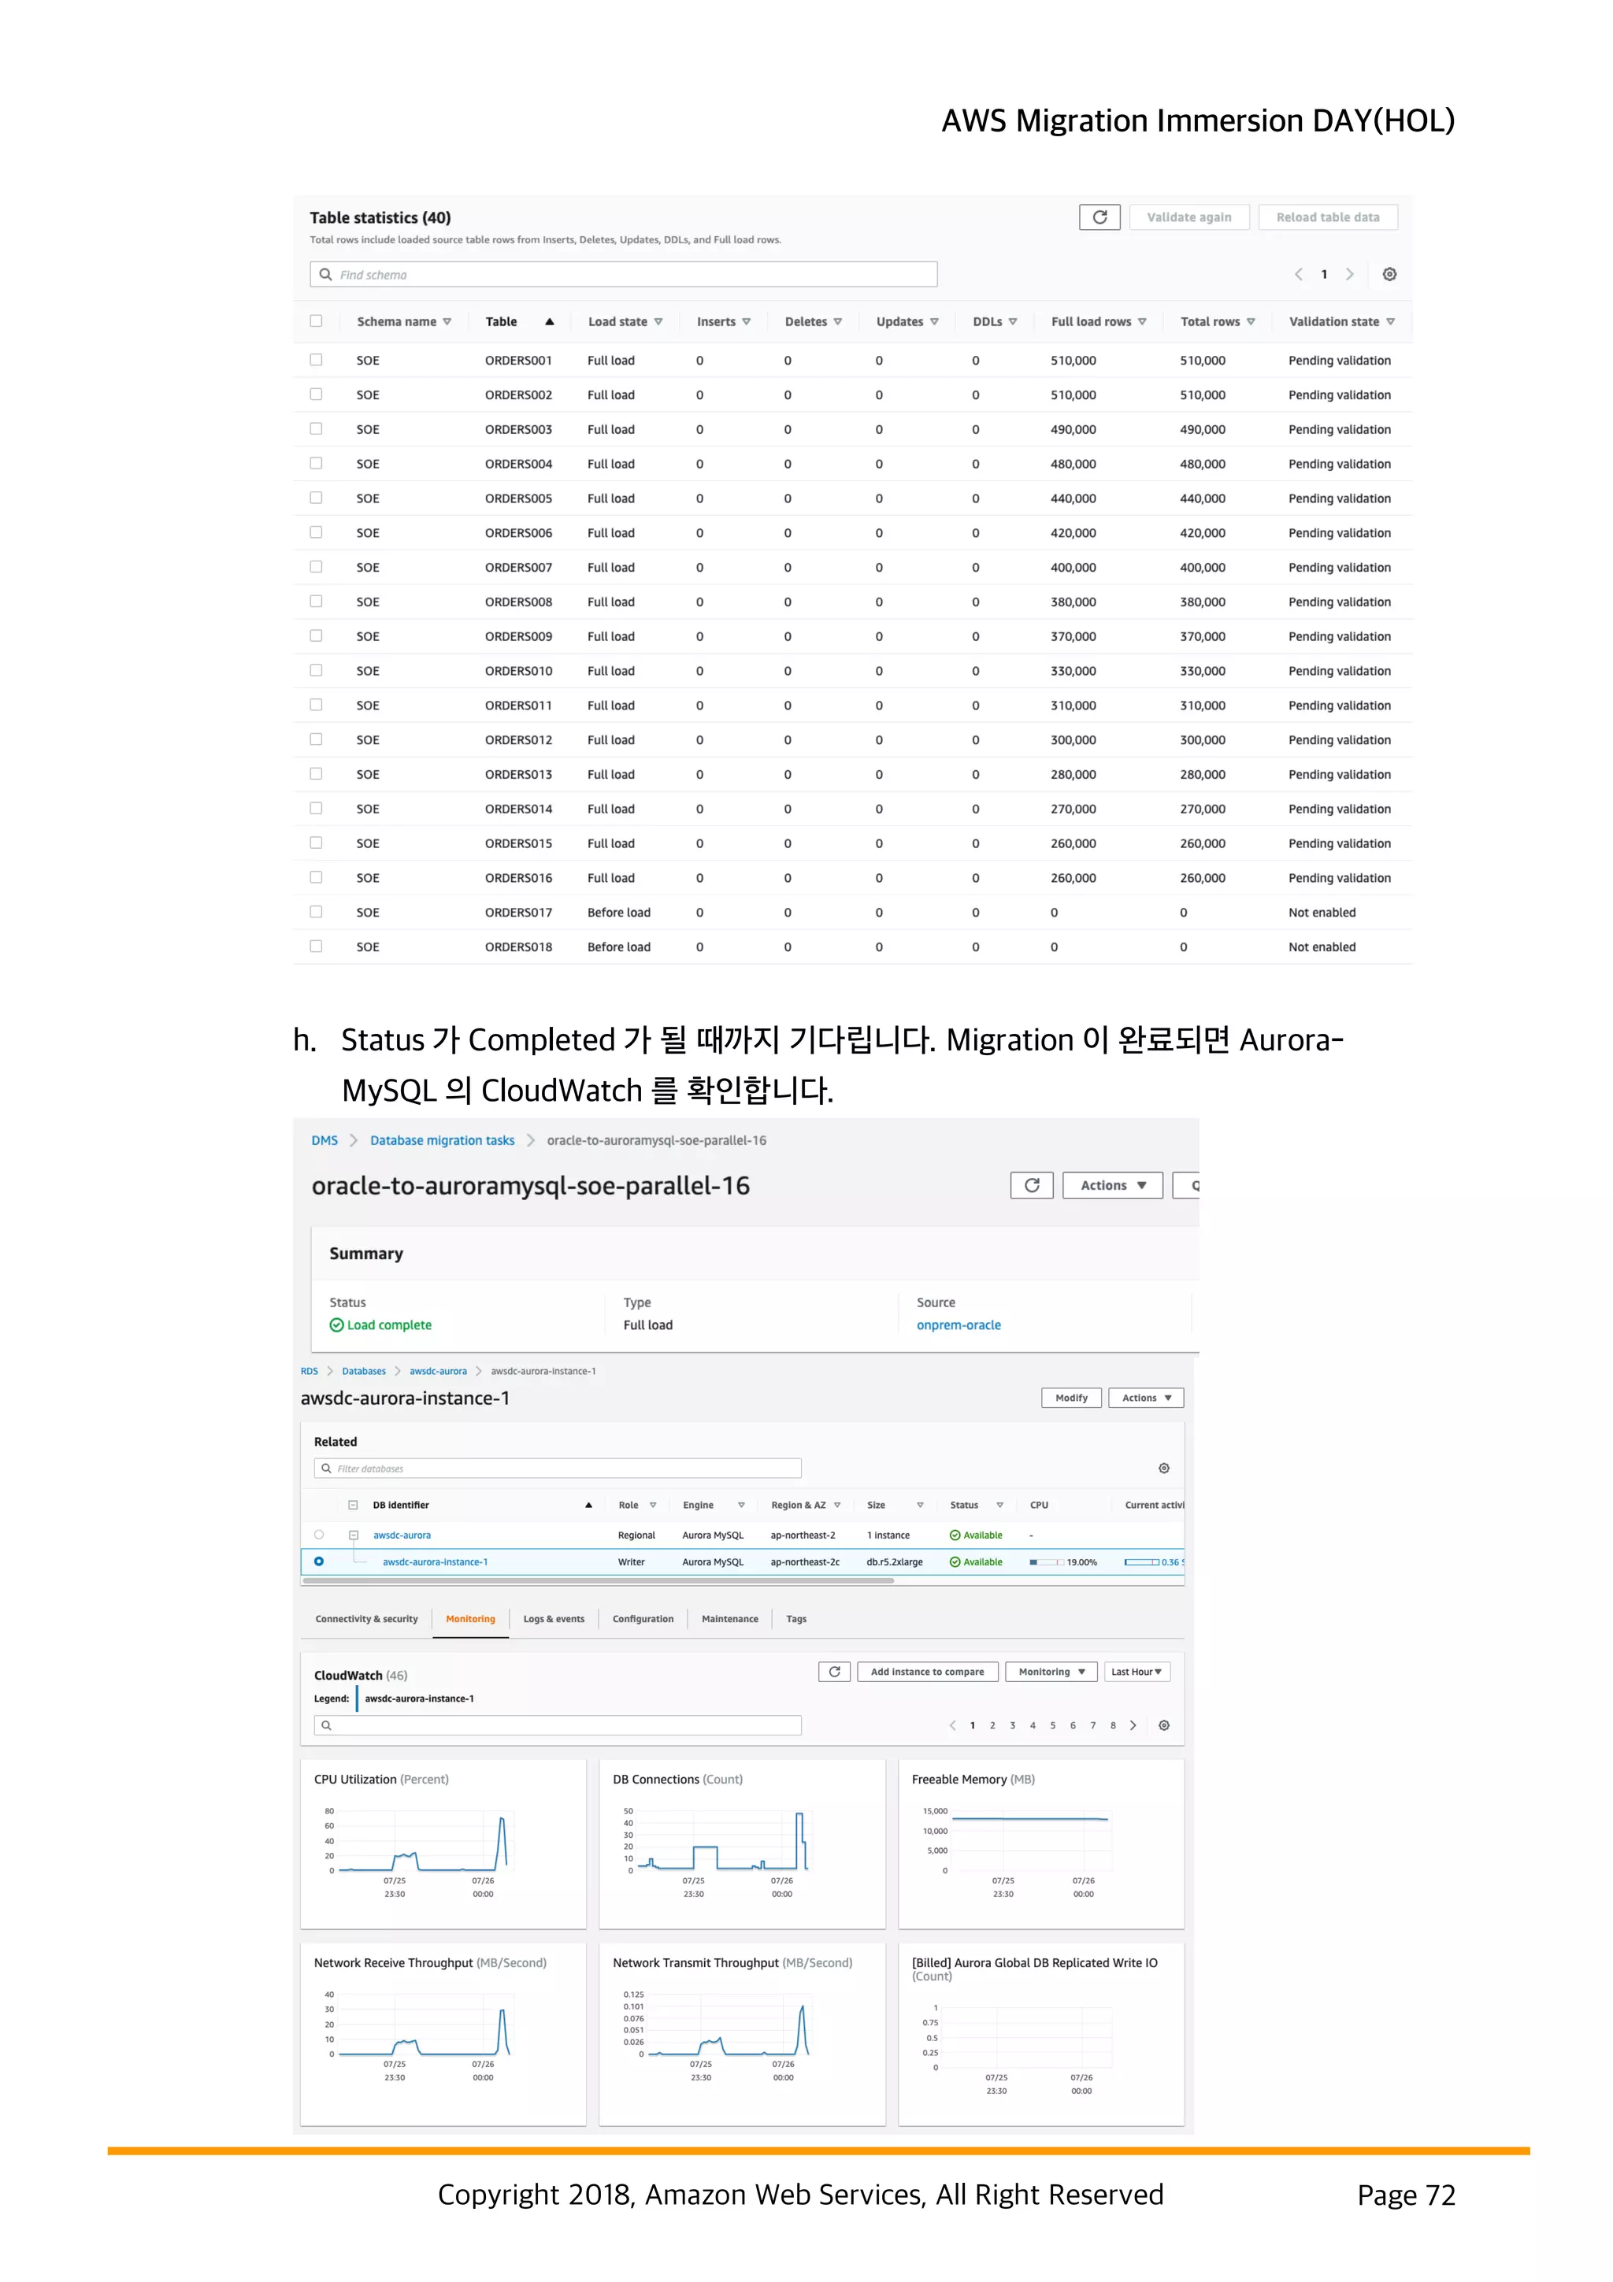
Task: Open the Tags tab
Action: pyautogui.click(x=796, y=1620)
